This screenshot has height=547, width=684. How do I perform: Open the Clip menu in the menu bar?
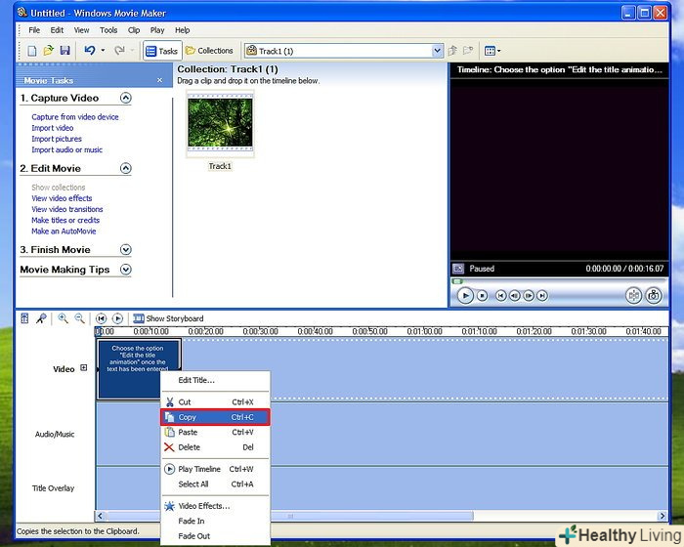[135, 30]
